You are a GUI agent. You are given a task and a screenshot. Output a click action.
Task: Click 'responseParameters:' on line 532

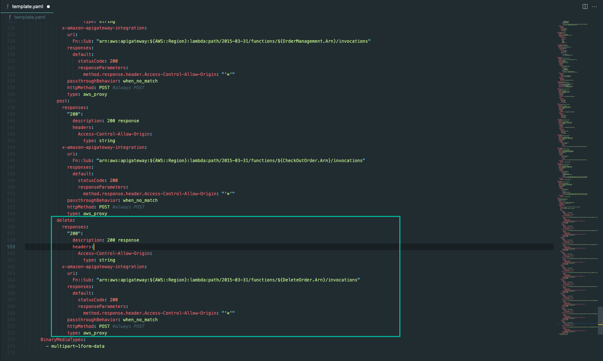(103, 68)
